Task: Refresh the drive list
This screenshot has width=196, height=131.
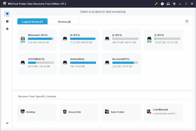Action: click(187, 21)
